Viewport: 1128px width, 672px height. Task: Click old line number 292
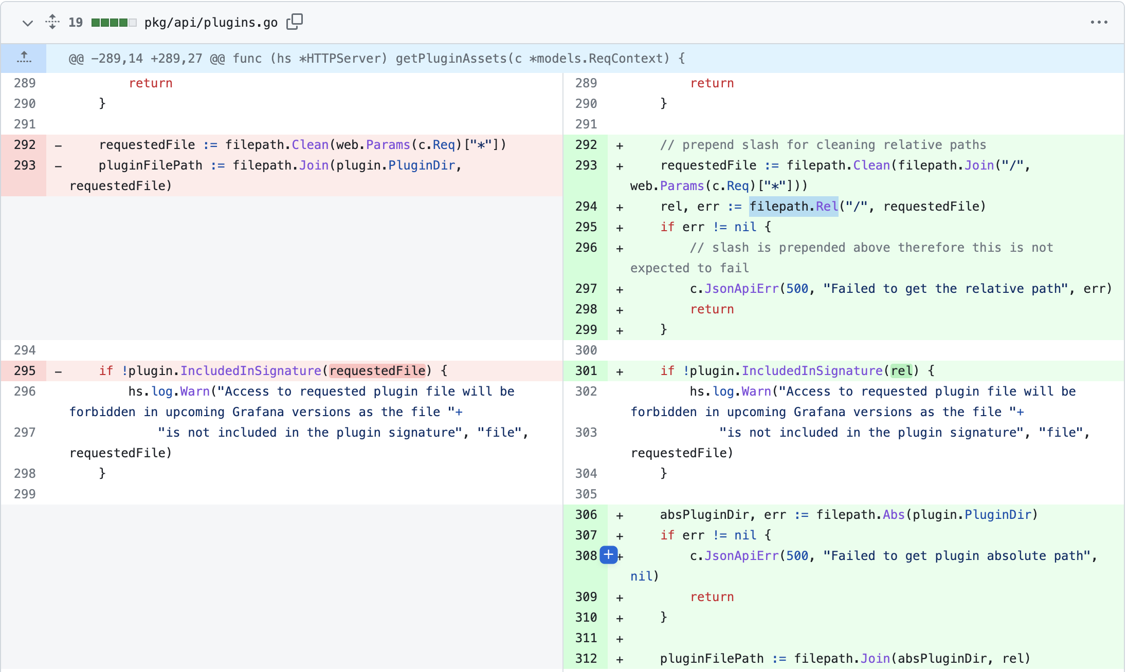25,145
